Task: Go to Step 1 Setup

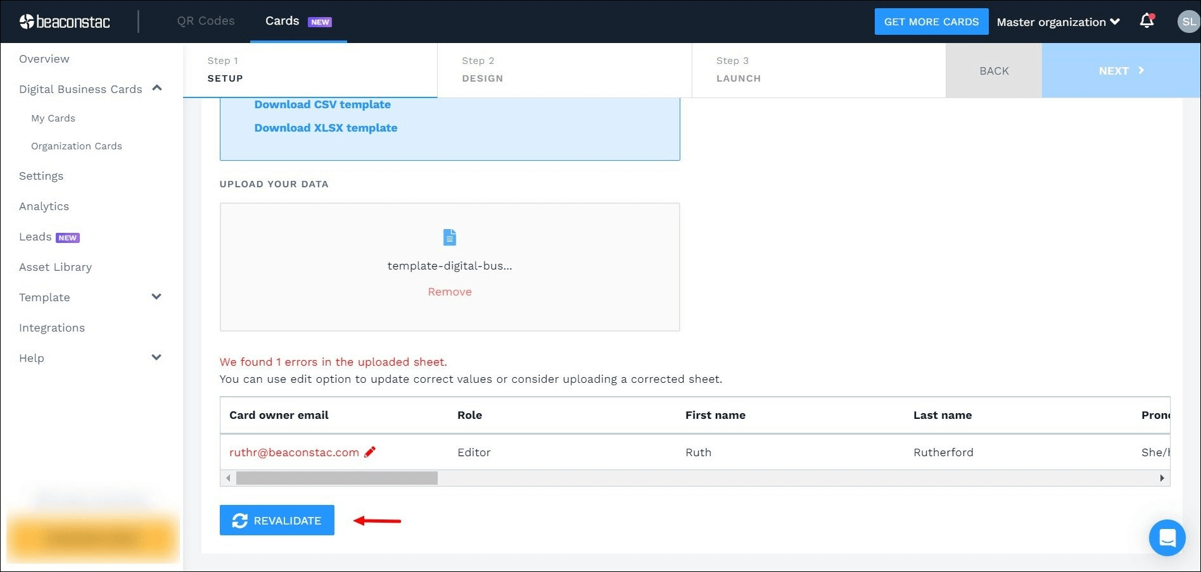Action: click(x=310, y=70)
